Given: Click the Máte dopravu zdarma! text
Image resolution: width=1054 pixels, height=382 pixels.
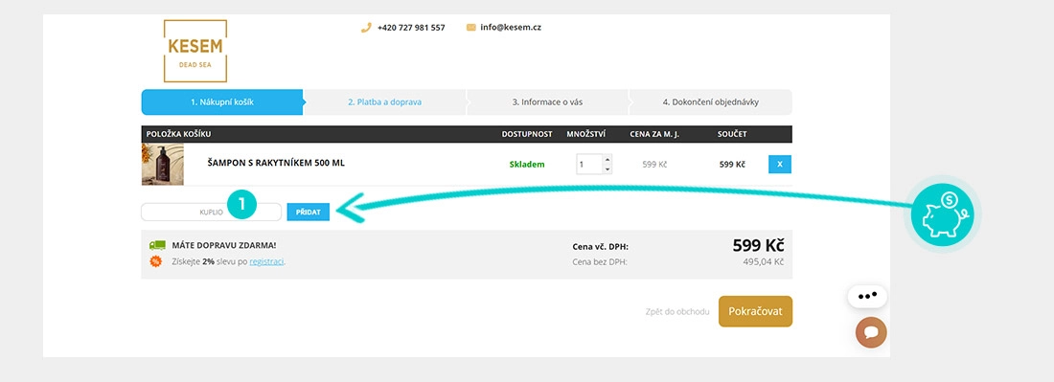Looking at the screenshot, I should point(224,246).
